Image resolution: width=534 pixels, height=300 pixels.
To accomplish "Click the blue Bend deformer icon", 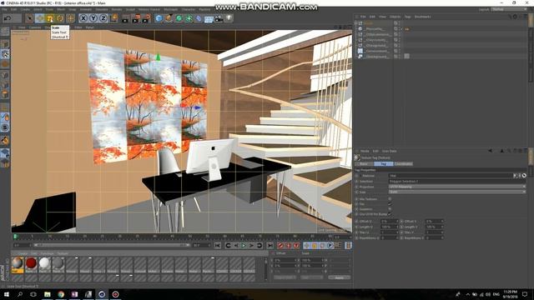I will pos(199,18).
